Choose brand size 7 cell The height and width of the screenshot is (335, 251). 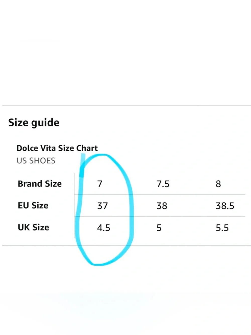pyautogui.click(x=100, y=184)
